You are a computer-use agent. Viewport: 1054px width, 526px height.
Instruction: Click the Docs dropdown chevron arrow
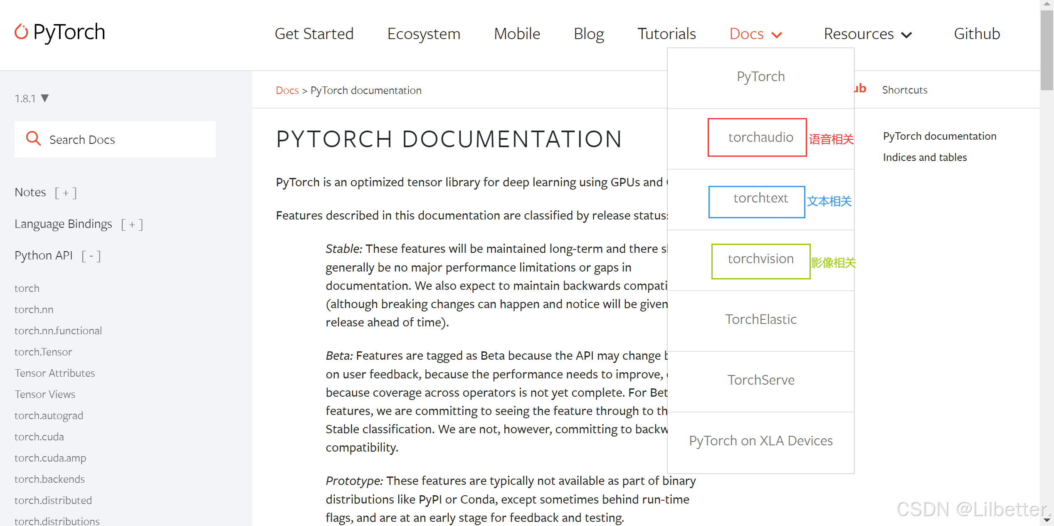pyautogui.click(x=777, y=35)
